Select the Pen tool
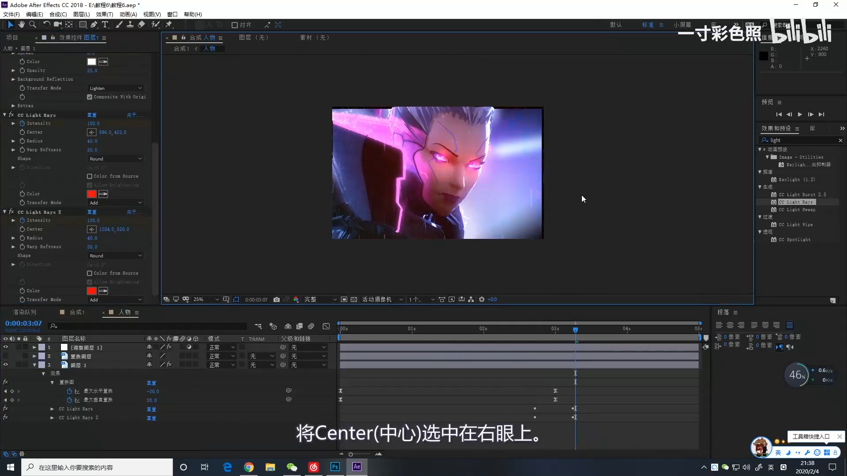This screenshot has width=847, height=476. 94,25
